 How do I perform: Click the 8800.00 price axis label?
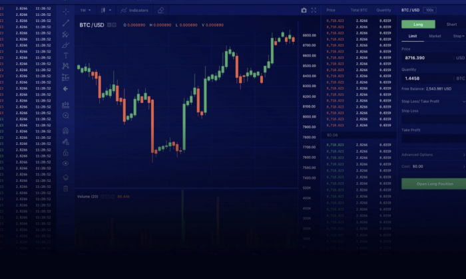pyautogui.click(x=310, y=35)
